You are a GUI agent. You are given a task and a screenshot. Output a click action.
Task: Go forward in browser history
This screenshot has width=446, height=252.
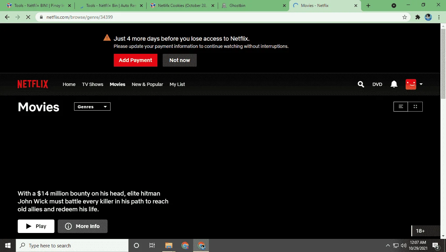click(18, 17)
